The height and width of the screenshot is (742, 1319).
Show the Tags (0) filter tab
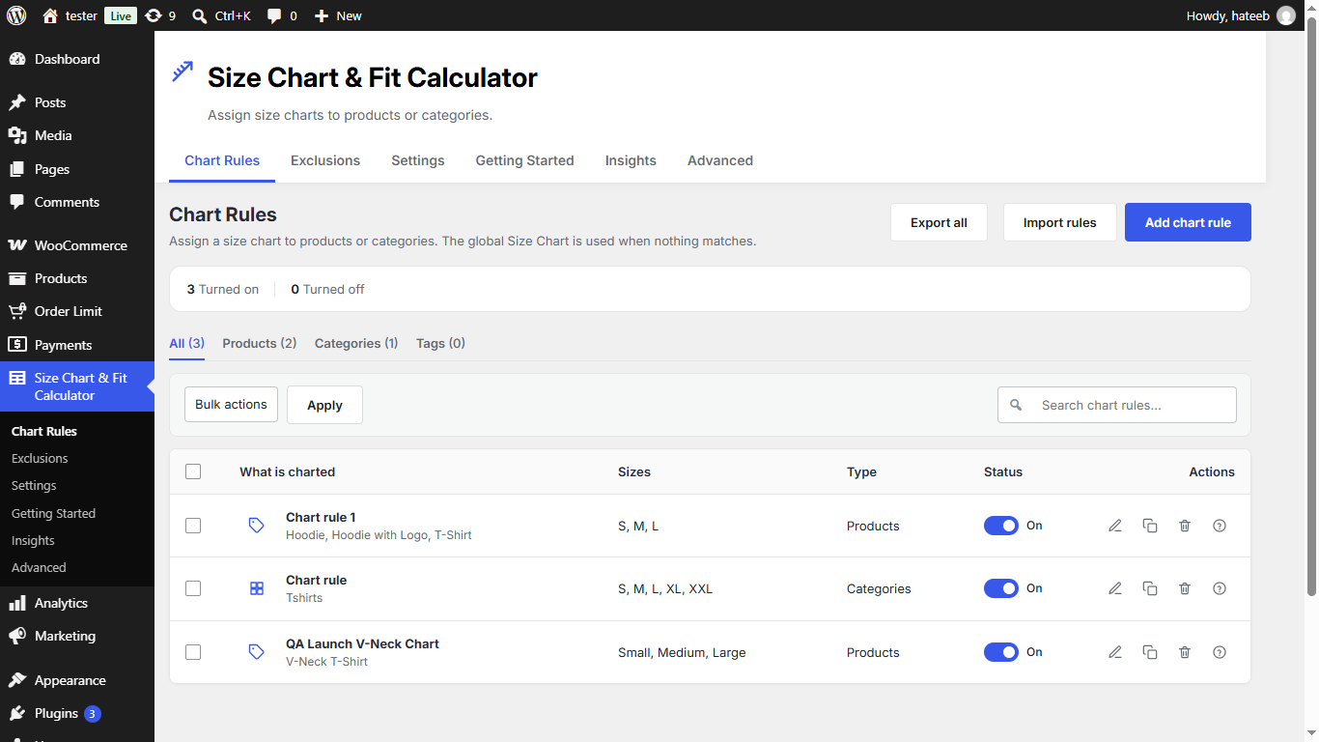(440, 343)
